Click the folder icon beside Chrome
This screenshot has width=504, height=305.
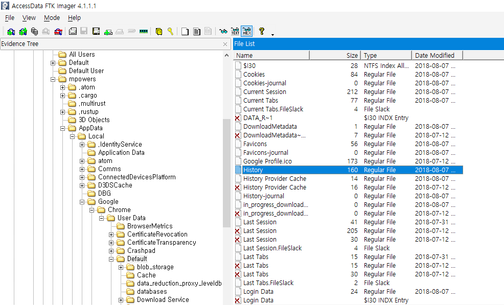pyautogui.click(x=101, y=210)
